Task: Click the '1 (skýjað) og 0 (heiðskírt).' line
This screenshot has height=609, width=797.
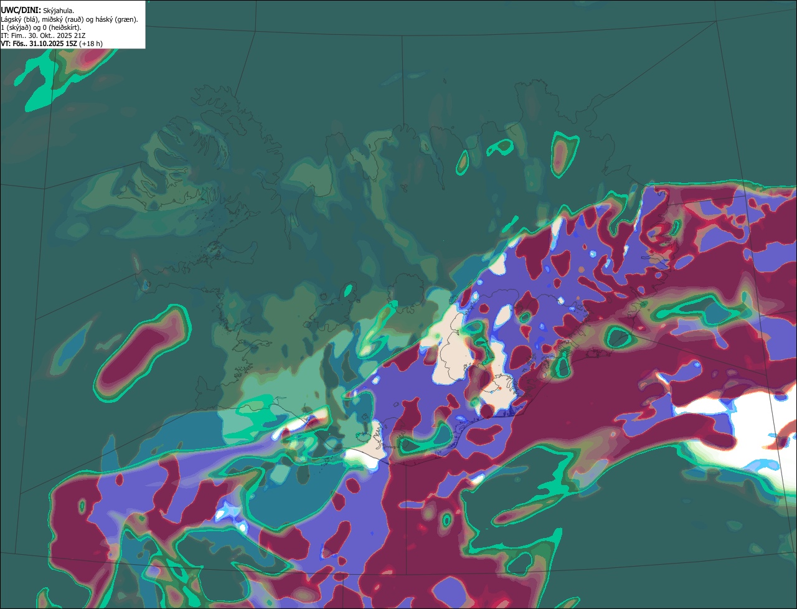Action: pos(41,27)
